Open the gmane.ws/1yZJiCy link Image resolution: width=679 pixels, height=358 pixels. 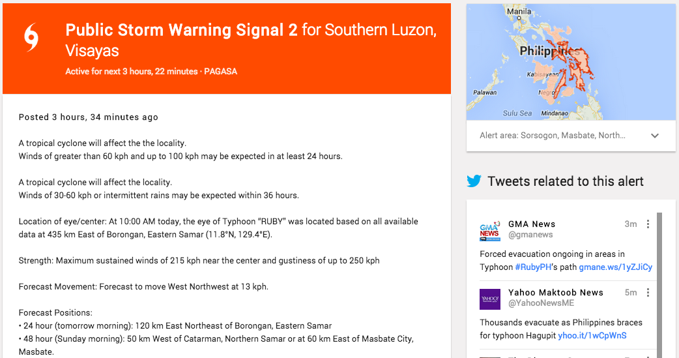pyautogui.click(x=615, y=267)
